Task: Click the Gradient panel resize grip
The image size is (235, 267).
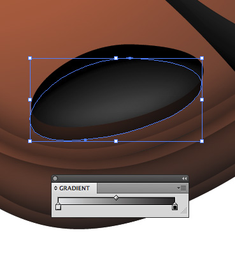Action: pos(185,211)
